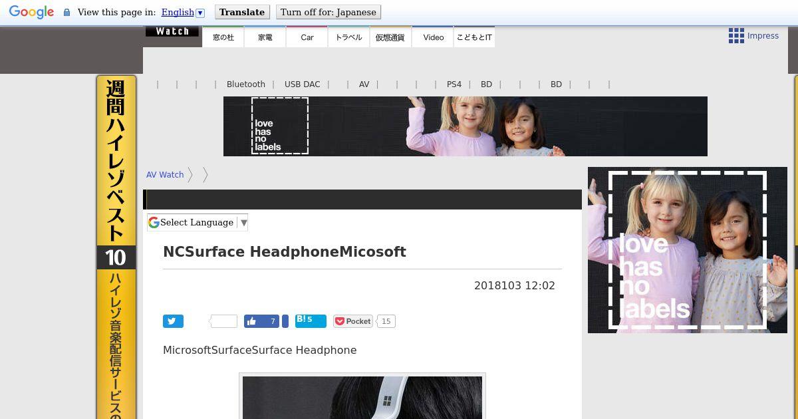Open the 家電 tab
798x419 pixels.
tap(265, 37)
